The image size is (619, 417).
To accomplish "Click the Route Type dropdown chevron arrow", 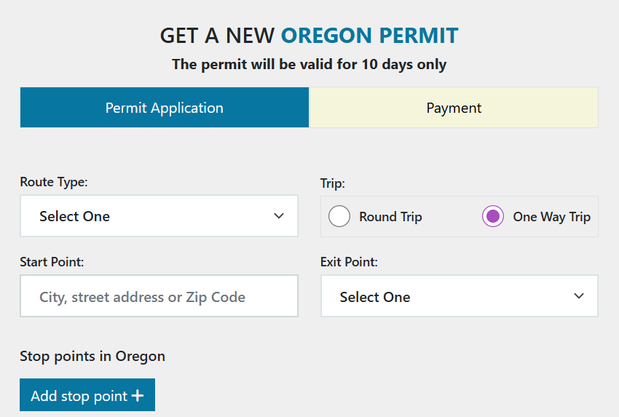I will (279, 216).
